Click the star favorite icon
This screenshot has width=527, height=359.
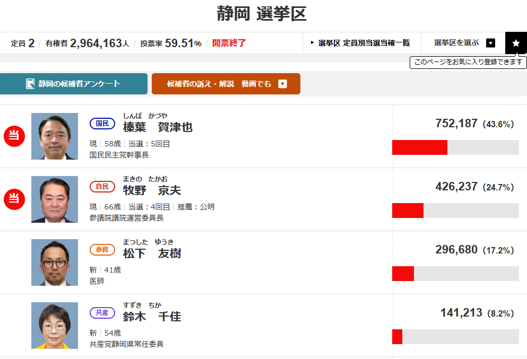[516, 43]
